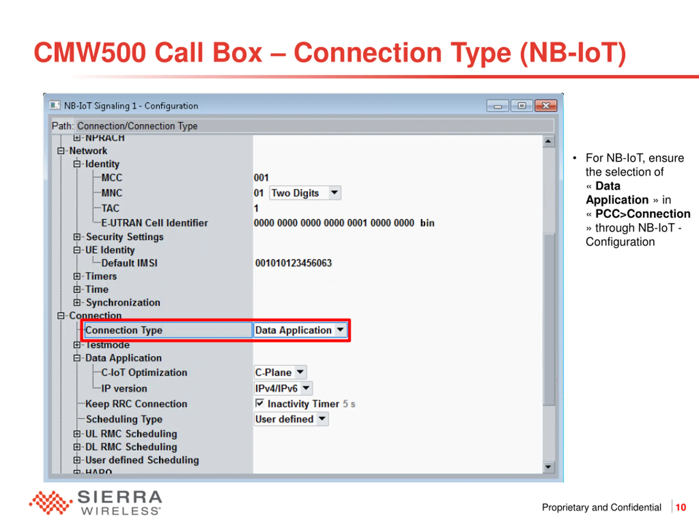Maximize the NB-IoT Signaling Configuration window
This screenshot has width=699, height=524.
(x=522, y=106)
